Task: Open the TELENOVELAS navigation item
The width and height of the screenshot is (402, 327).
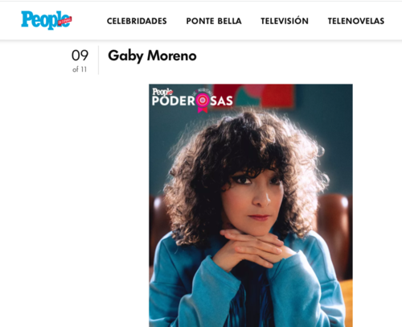Action: click(x=356, y=21)
